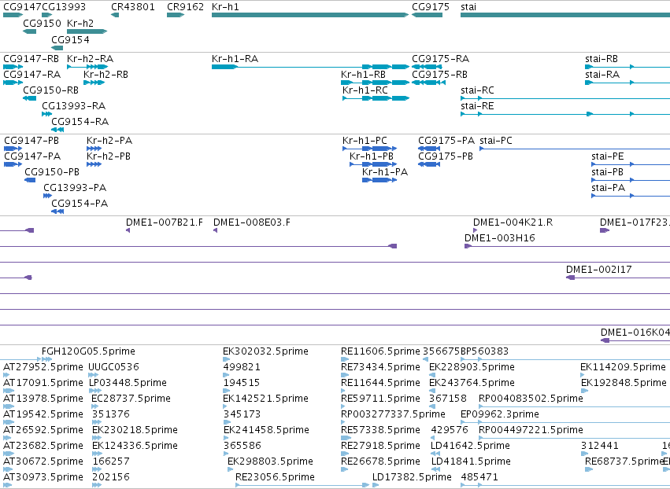The image size is (670, 489).
Task: Select the EK114209.5prime EST
Action: coord(583,375)
